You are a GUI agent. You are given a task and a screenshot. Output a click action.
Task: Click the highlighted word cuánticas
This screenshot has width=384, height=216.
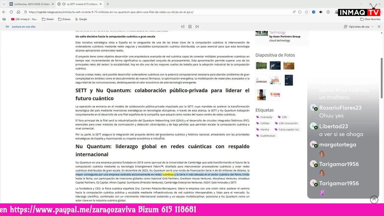pyautogui.click(x=168, y=174)
